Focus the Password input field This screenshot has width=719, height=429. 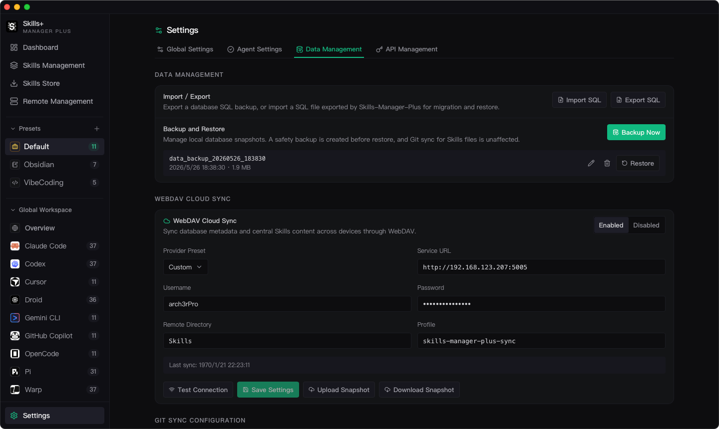coord(541,304)
